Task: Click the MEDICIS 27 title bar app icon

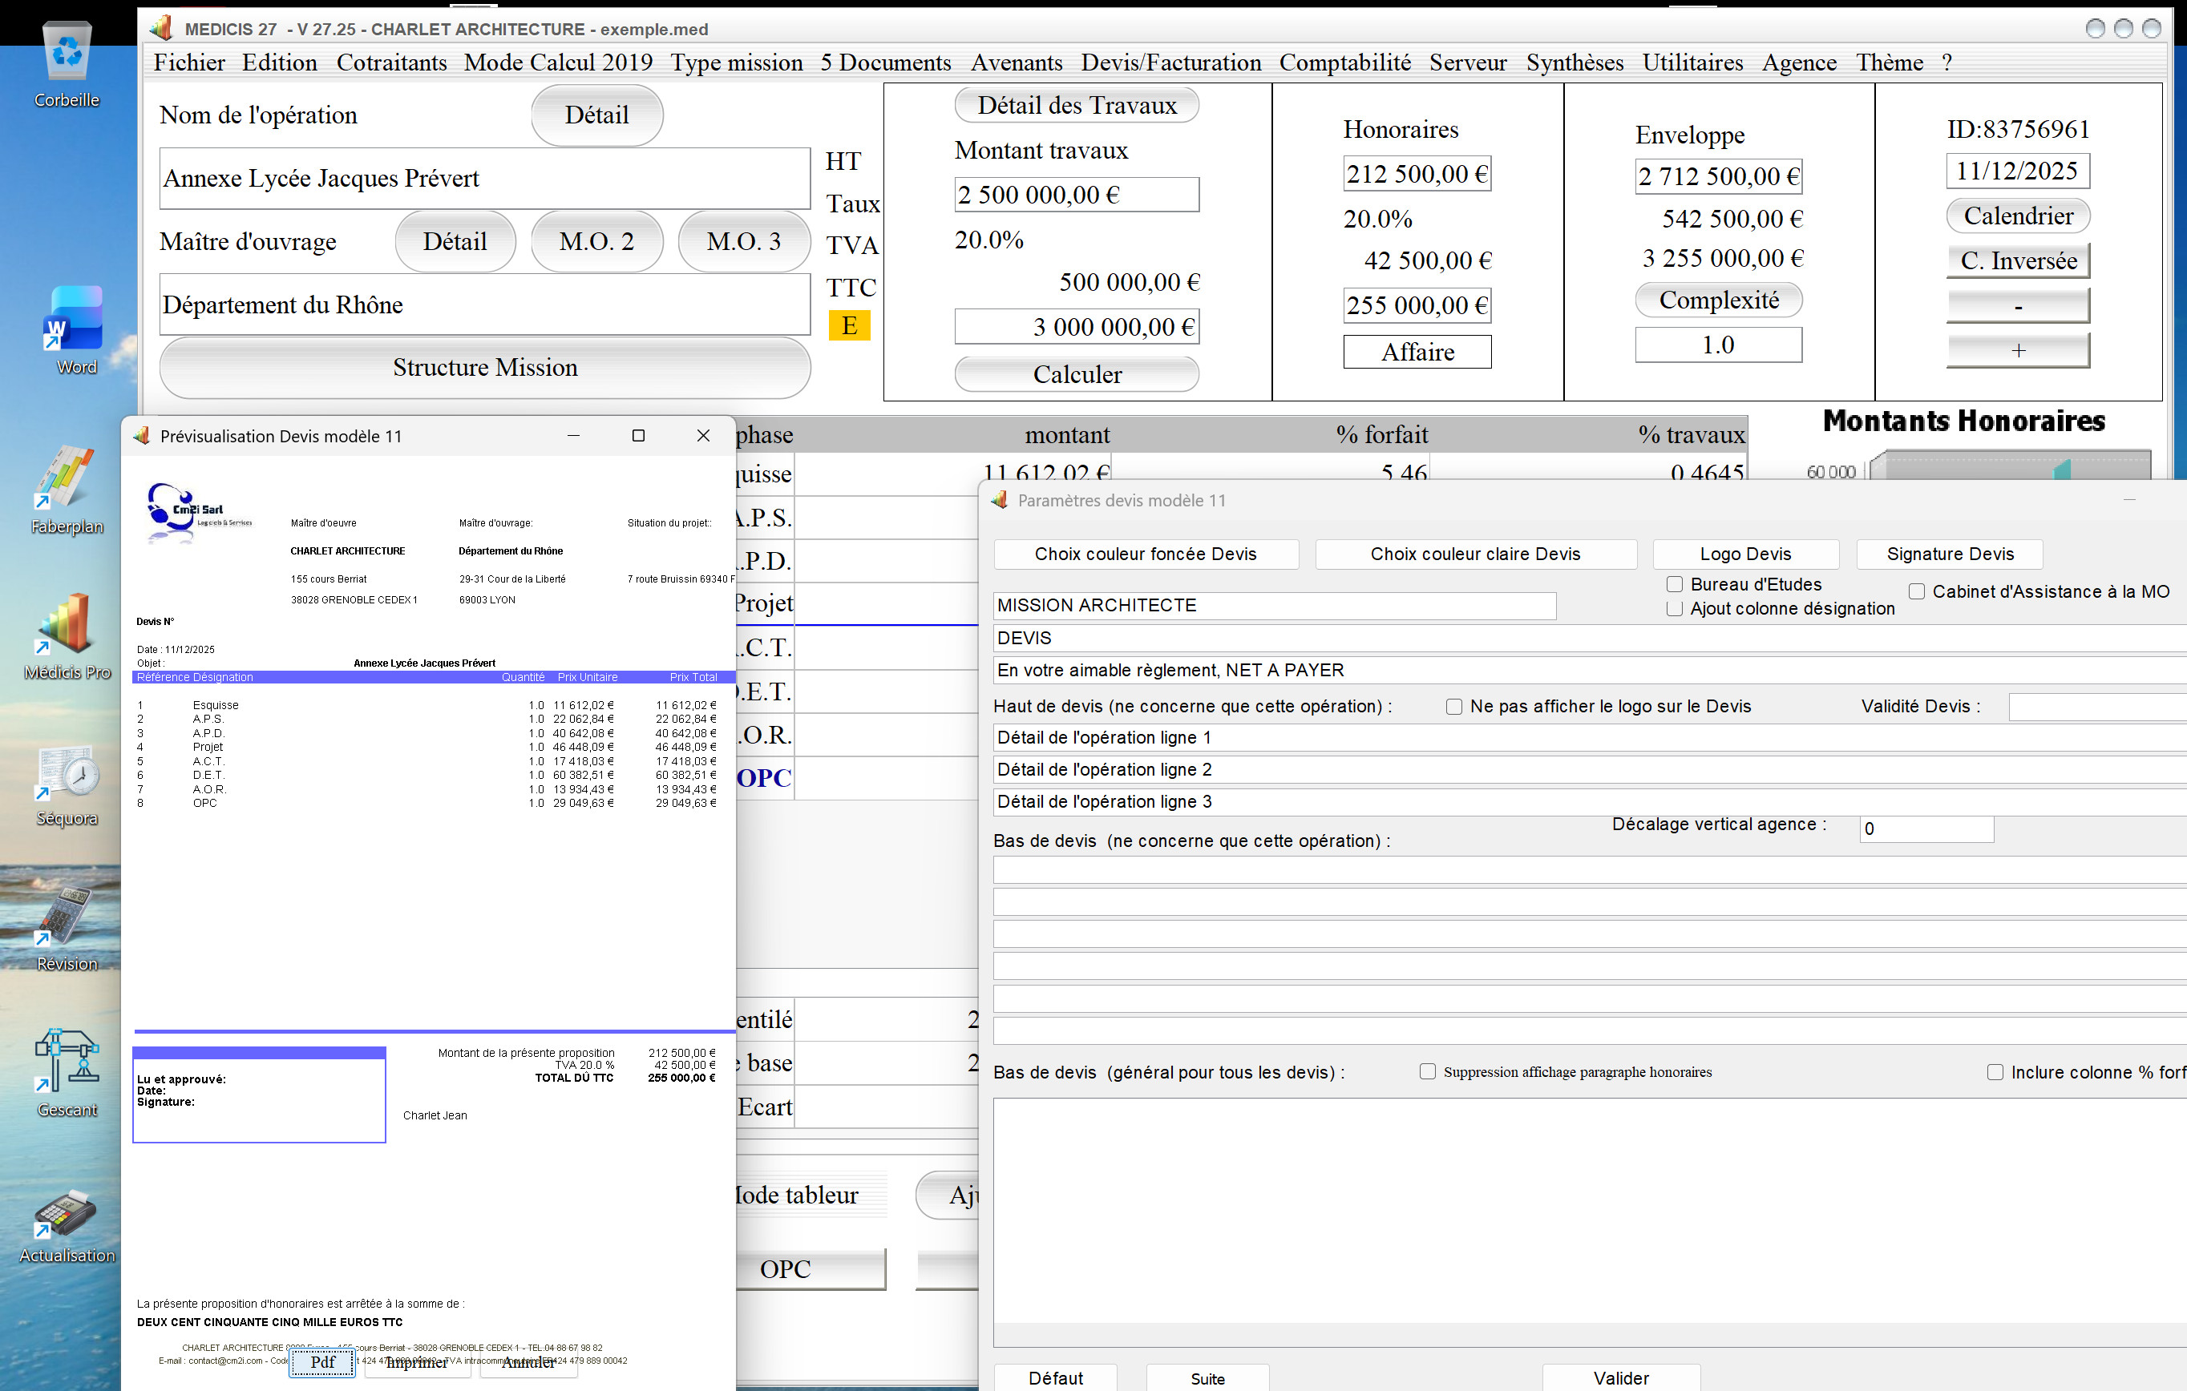Action: coord(162,29)
